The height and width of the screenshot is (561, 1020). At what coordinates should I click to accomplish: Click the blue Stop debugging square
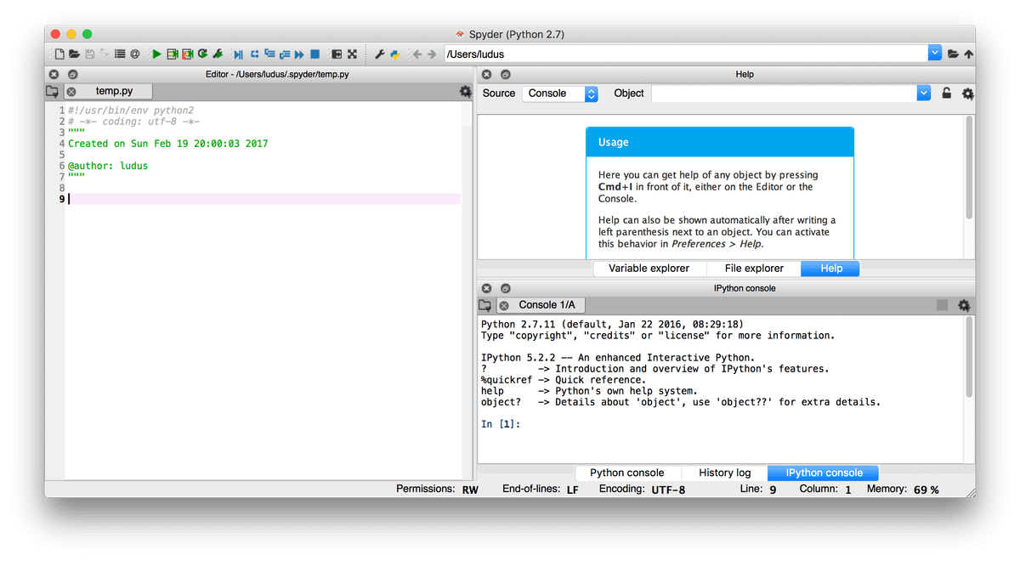coord(314,54)
